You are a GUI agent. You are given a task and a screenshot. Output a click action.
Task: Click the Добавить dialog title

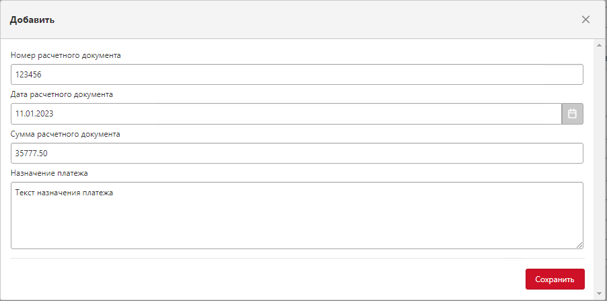point(32,20)
